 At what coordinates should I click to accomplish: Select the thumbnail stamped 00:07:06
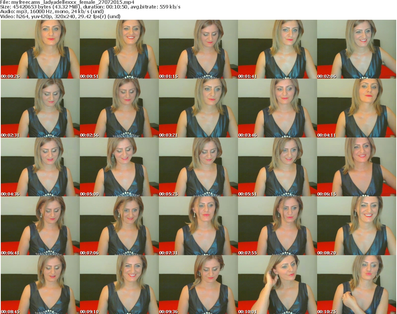tap(119, 226)
